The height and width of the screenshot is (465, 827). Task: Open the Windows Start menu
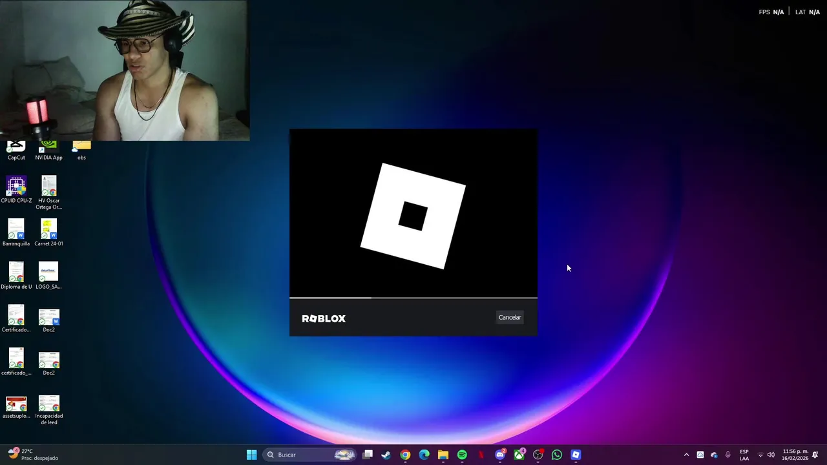tap(251, 455)
